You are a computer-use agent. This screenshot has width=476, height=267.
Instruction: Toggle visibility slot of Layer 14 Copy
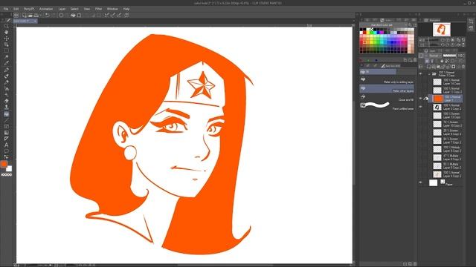point(420,82)
